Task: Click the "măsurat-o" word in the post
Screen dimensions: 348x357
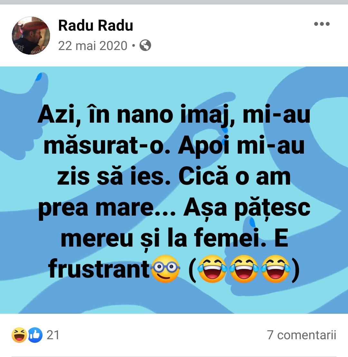Action: click(107, 145)
